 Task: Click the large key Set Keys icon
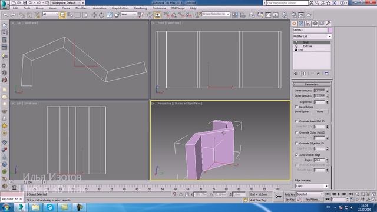(x=278, y=197)
